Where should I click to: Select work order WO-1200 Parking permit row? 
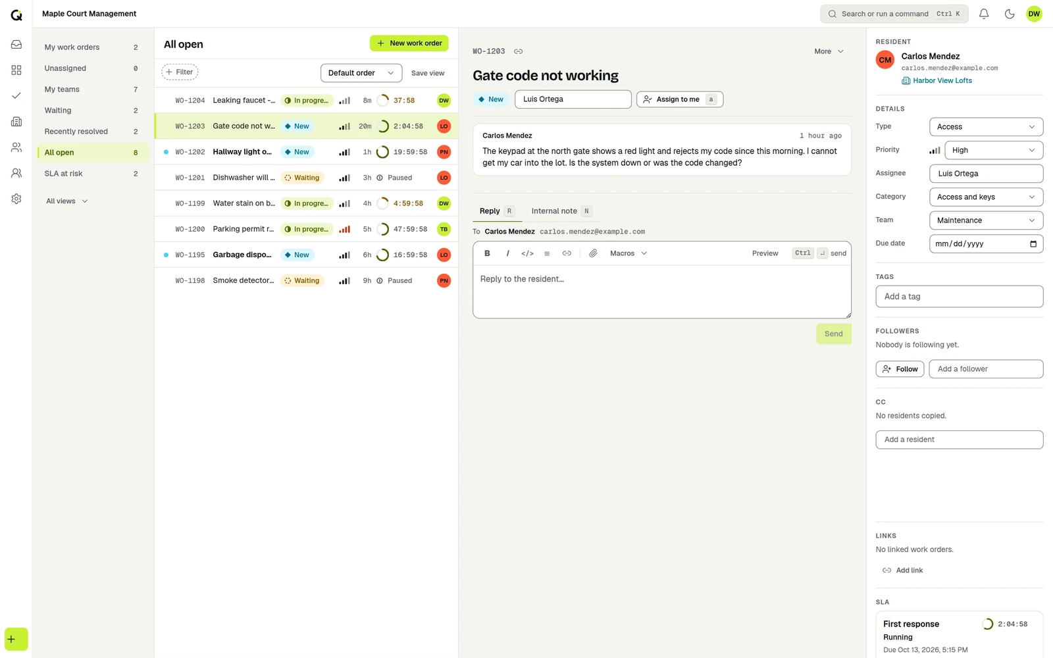click(306, 229)
